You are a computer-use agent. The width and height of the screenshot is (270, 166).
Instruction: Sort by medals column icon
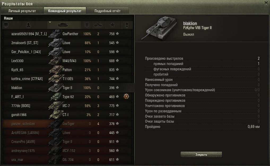tap(127, 25)
